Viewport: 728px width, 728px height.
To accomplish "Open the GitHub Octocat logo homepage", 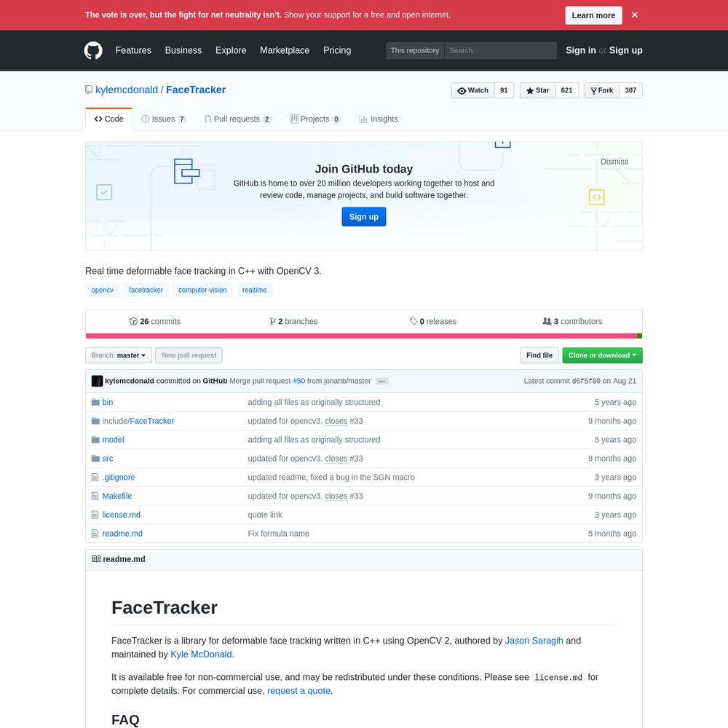I will pos(93,50).
